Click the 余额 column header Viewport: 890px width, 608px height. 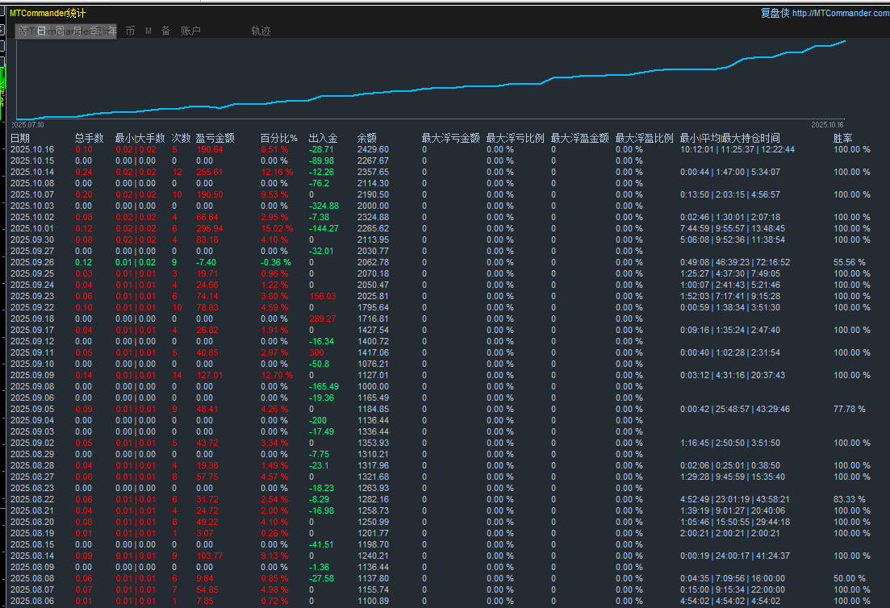366,138
